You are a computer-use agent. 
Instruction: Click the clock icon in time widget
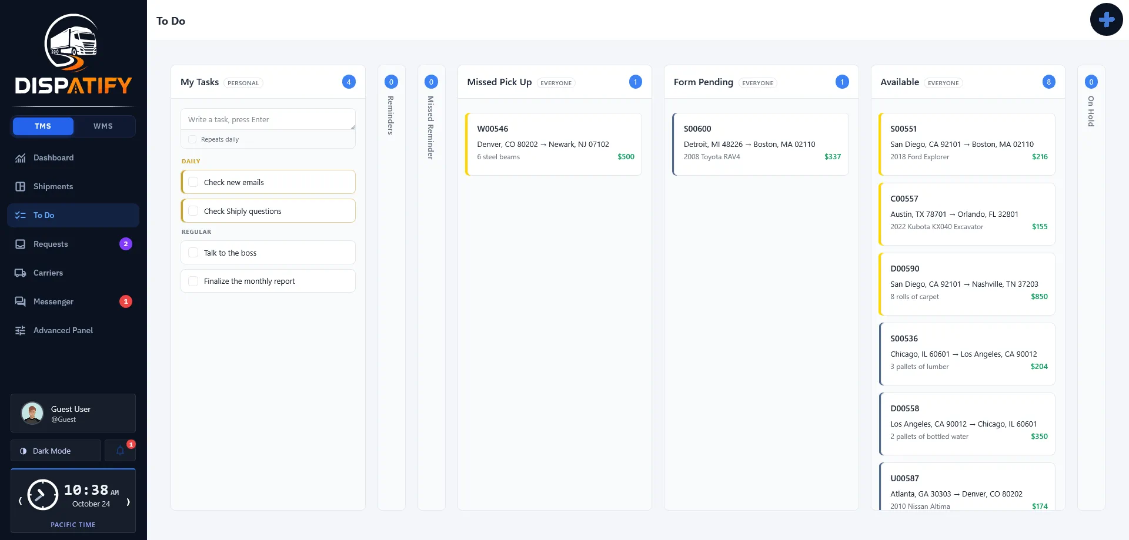click(43, 495)
